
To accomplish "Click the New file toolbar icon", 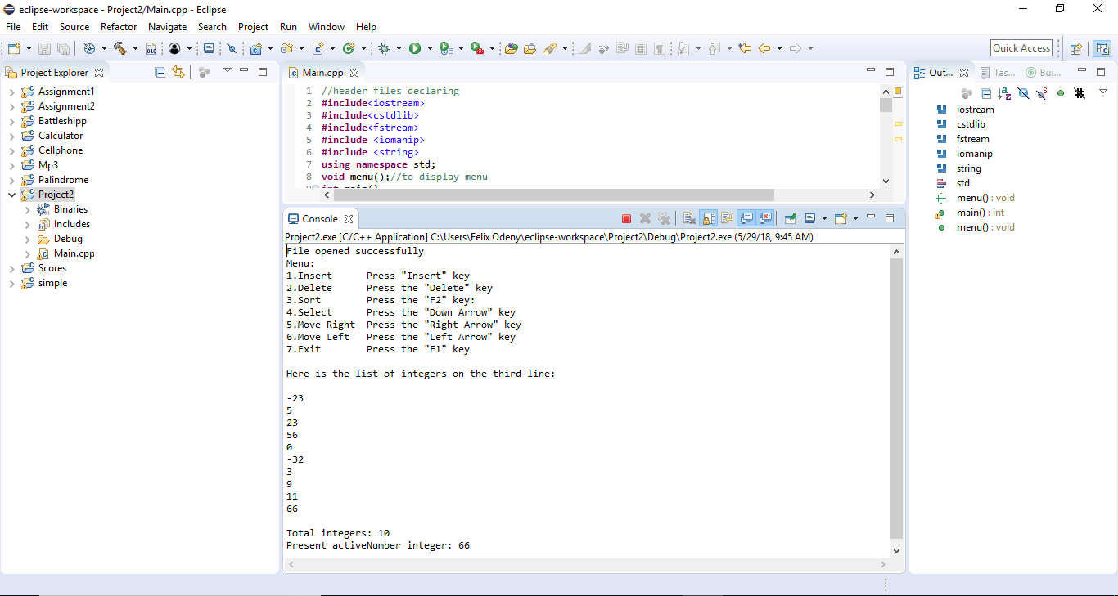I will pos(14,48).
